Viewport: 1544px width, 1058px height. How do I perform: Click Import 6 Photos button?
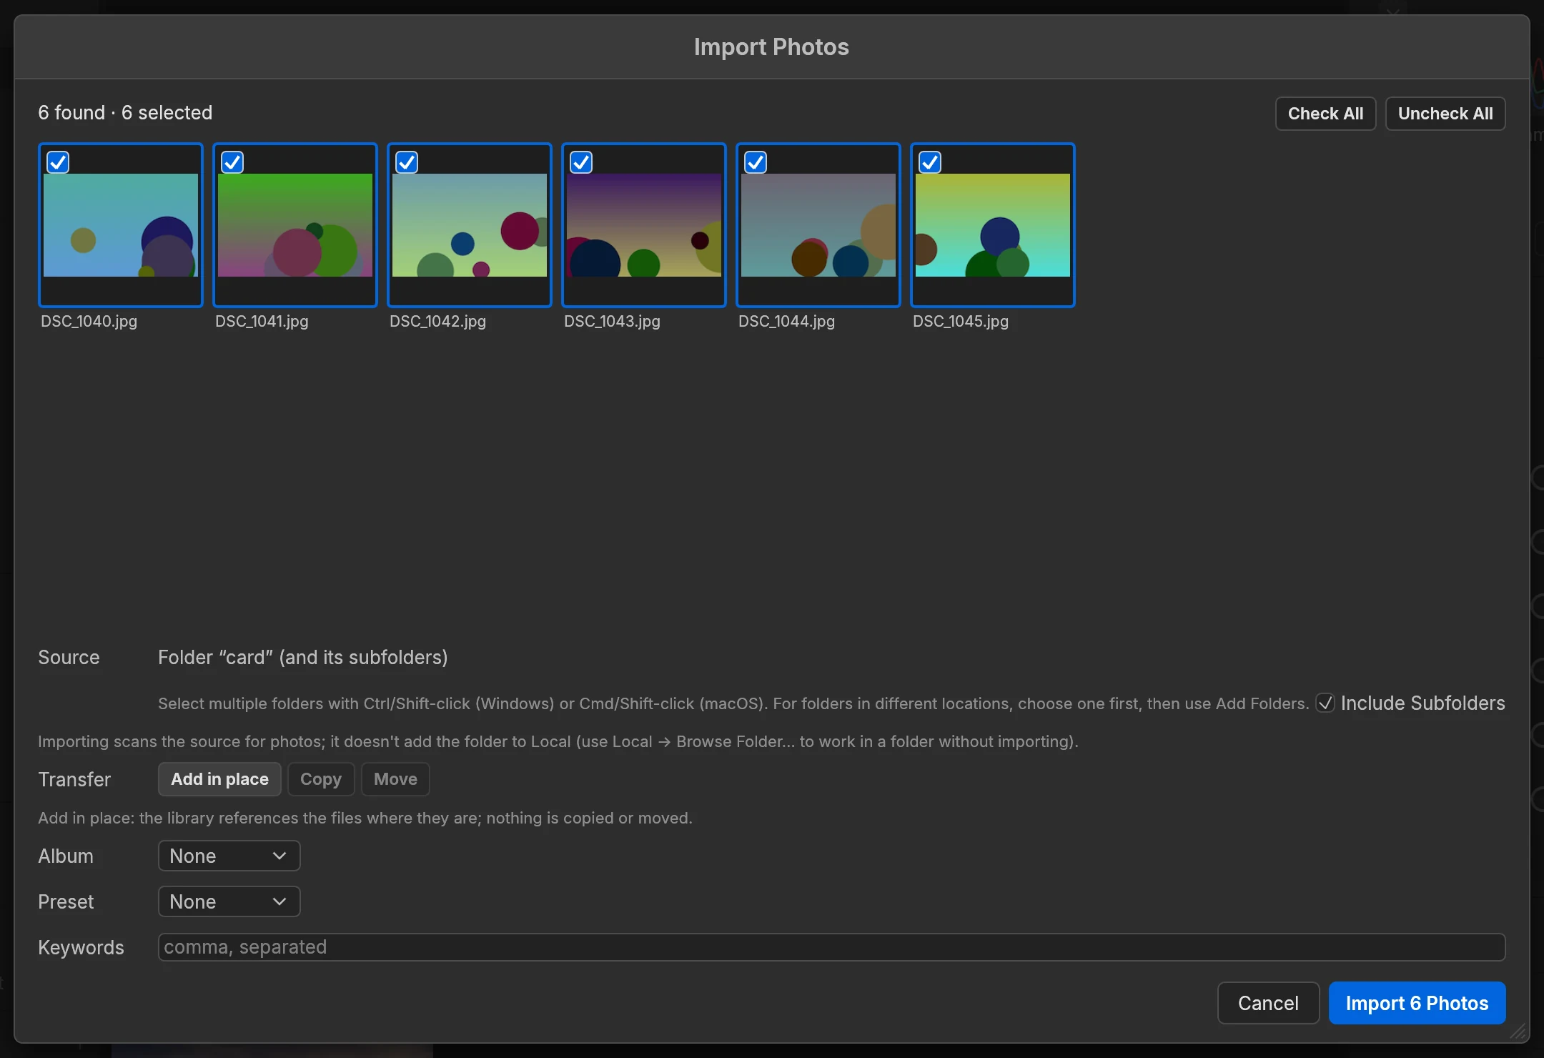pos(1417,1003)
